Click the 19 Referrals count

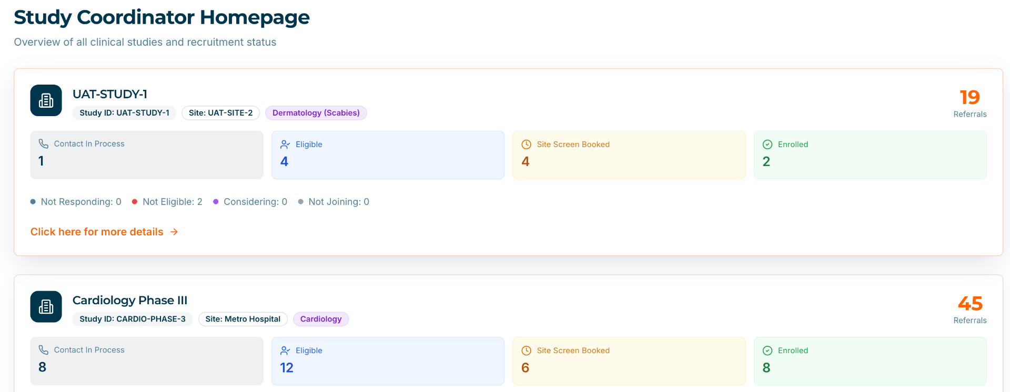point(970,103)
